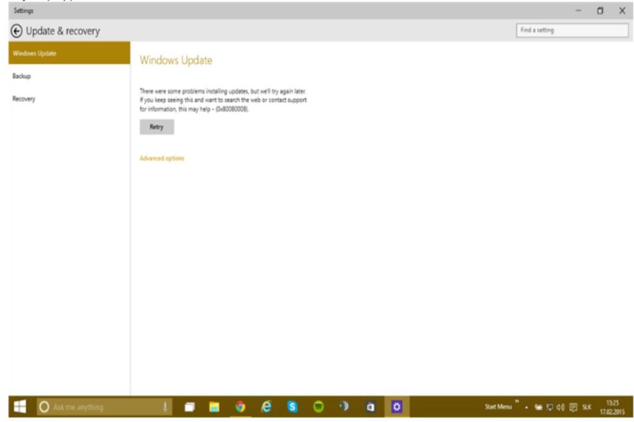634x422 pixels.
Task: Select Windows Update in the sidebar
Action: (x=69, y=53)
